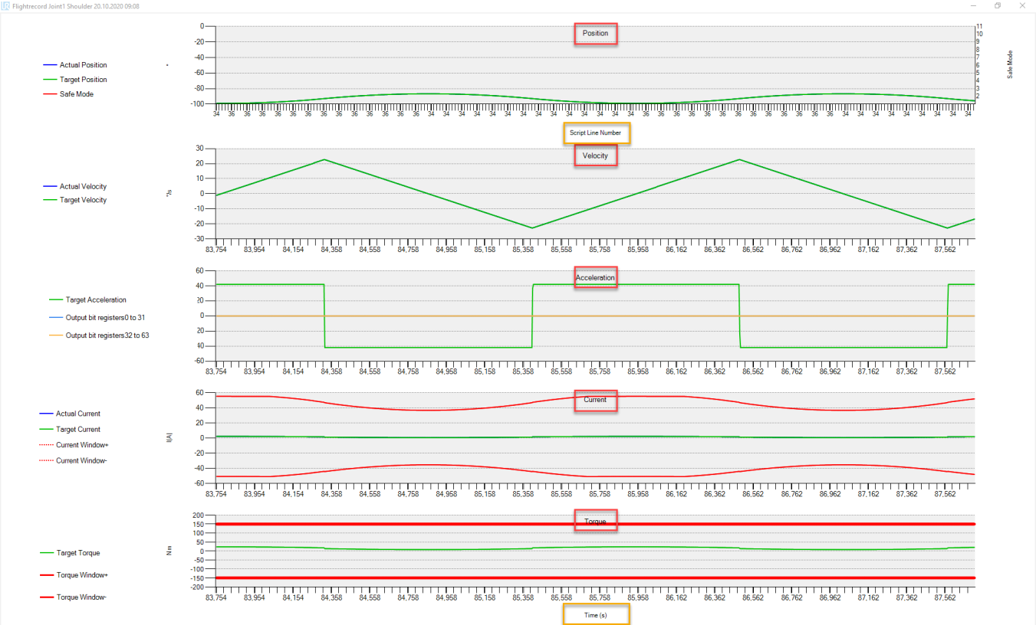This screenshot has height=625, width=1036.
Task: Click the Flightrecord app icon in title bar
Action: click(6, 5)
